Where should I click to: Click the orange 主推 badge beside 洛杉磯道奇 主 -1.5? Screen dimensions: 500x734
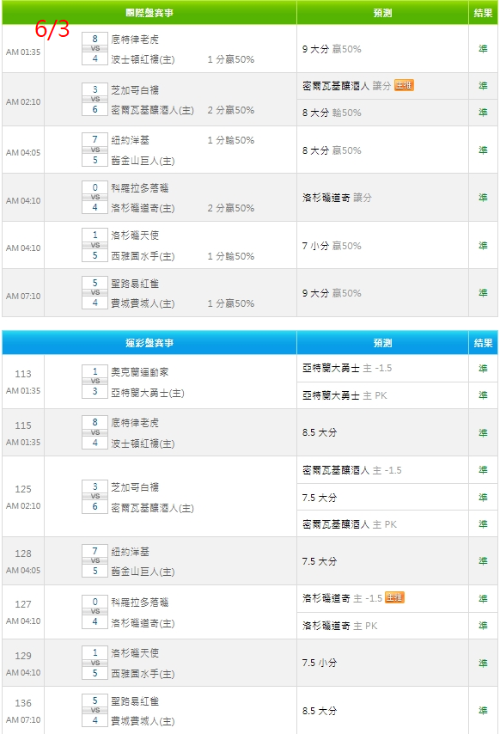(394, 597)
